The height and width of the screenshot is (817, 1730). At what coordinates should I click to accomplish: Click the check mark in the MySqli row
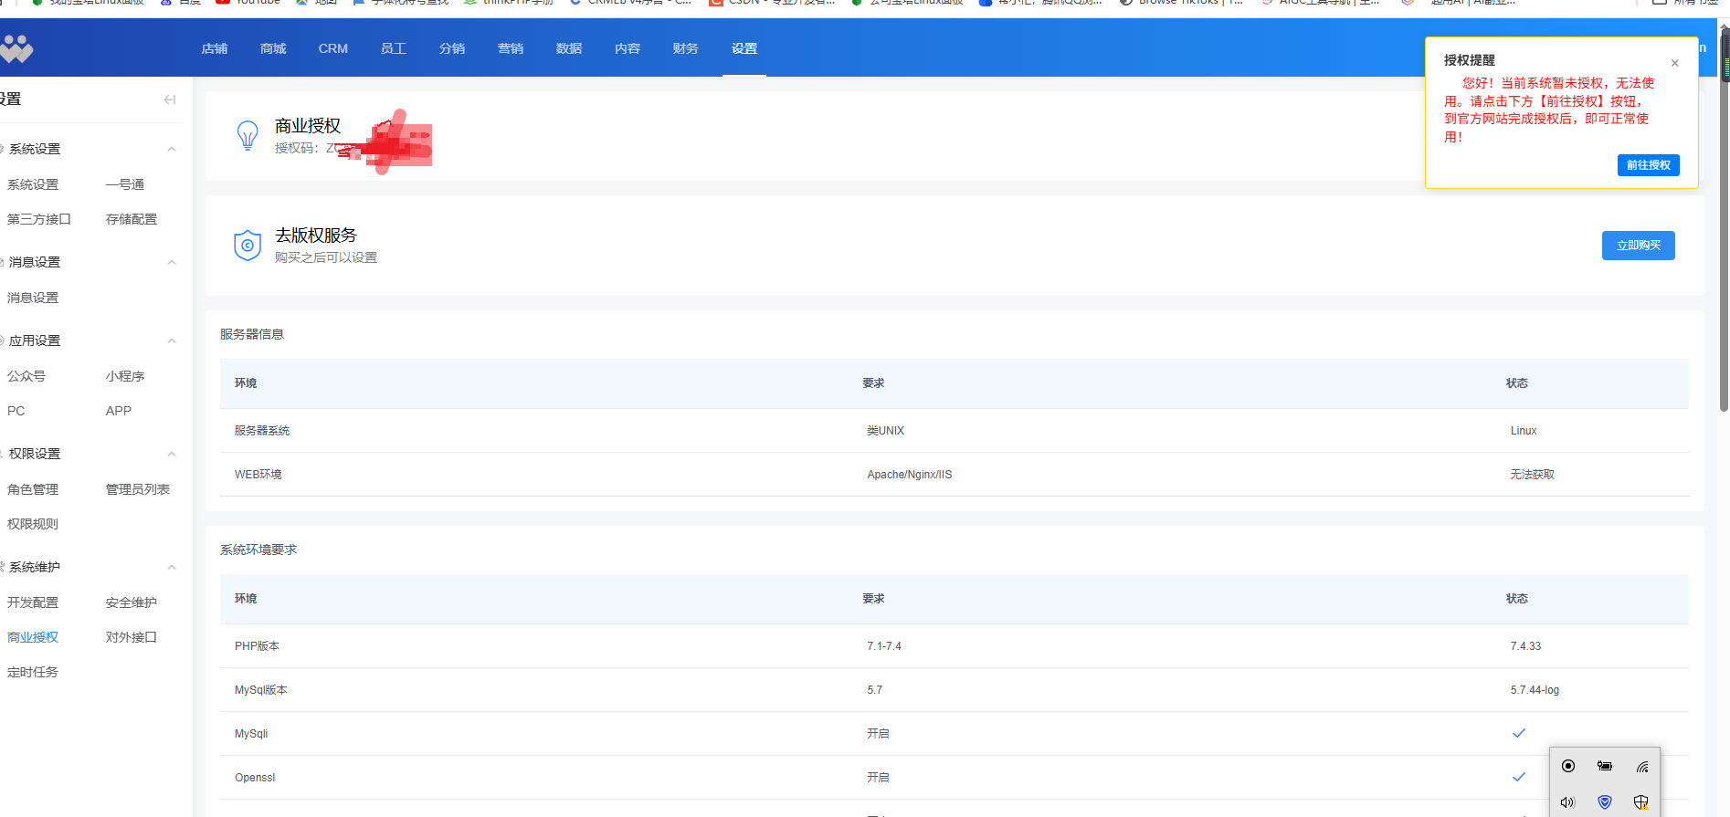(1519, 733)
